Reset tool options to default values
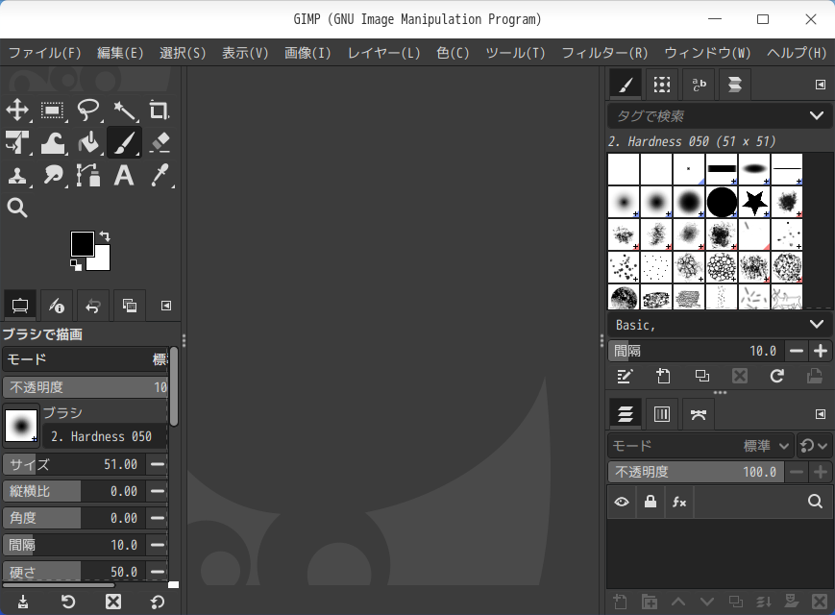This screenshot has width=835, height=615. [x=158, y=603]
